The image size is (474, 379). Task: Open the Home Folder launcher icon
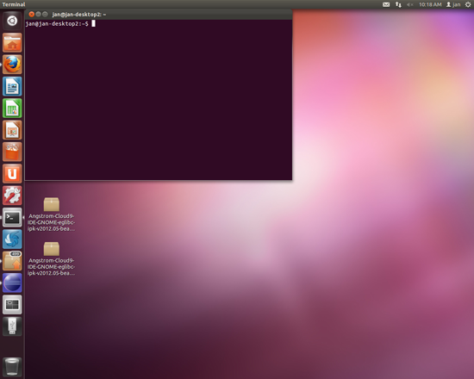click(x=12, y=42)
